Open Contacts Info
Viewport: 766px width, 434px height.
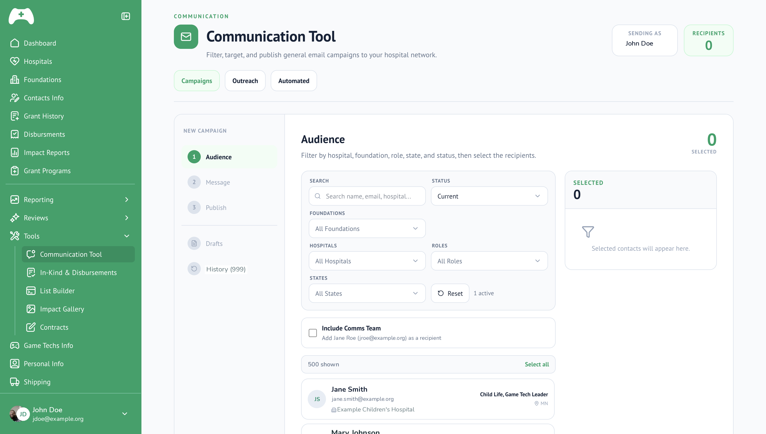point(70,98)
